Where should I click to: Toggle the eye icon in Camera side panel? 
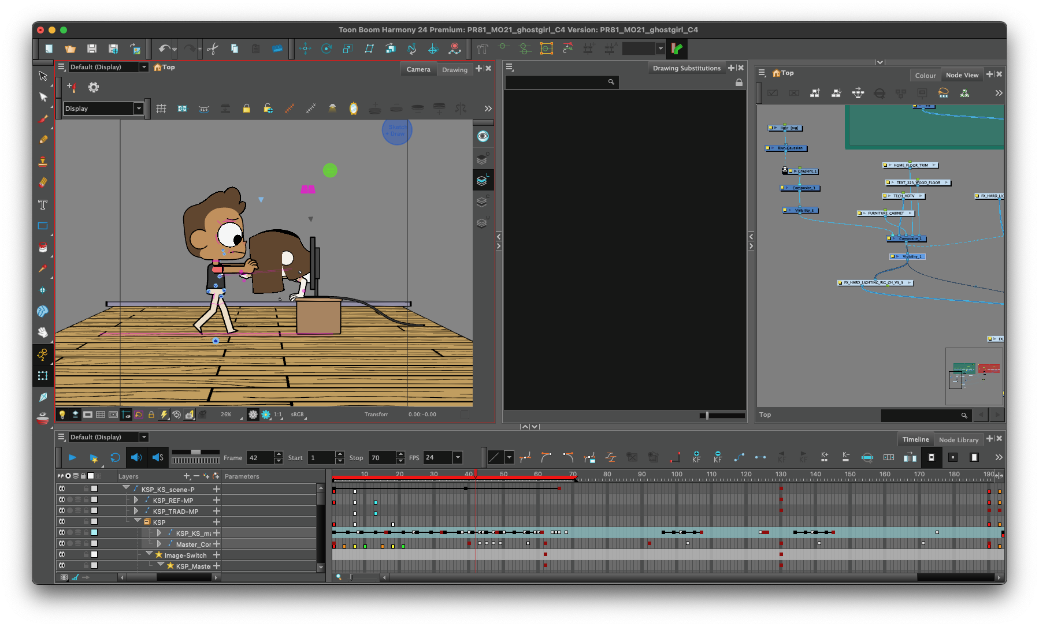click(483, 136)
